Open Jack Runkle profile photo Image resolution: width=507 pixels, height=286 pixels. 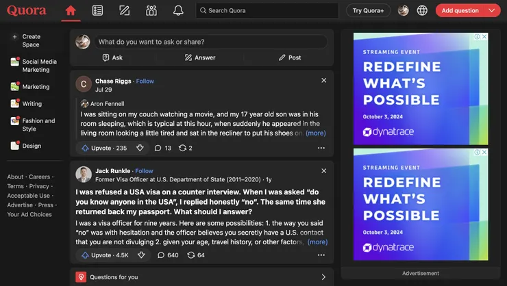pos(84,174)
